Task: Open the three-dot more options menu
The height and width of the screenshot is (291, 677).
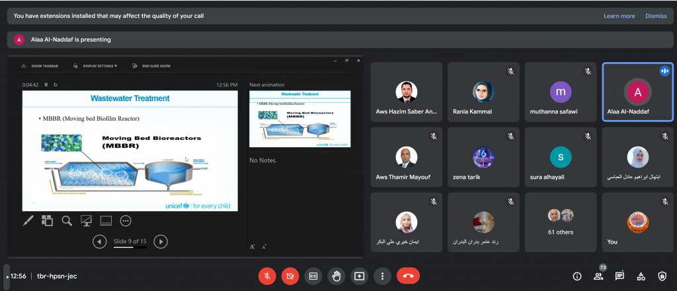Action: (x=382, y=276)
